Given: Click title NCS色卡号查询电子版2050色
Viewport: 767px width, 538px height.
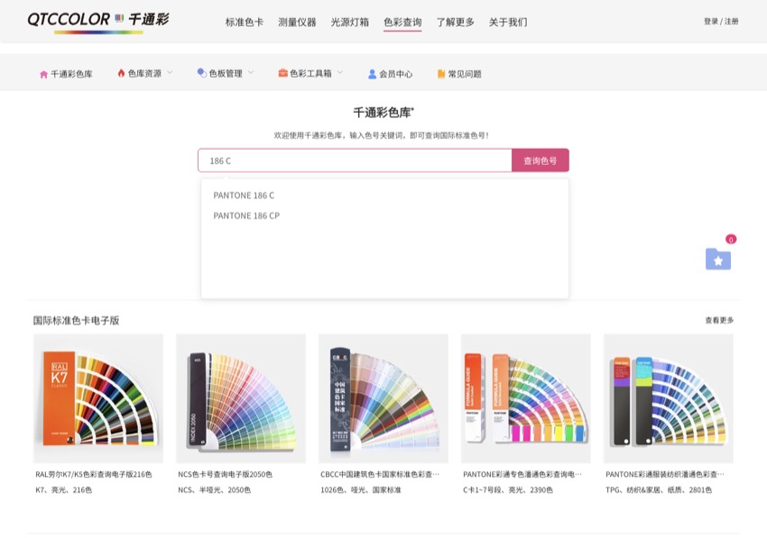Looking at the screenshot, I should click(x=225, y=474).
